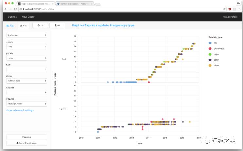Open browser three-dot menu
The width and height of the screenshot is (243, 151).
tap(239, 9)
